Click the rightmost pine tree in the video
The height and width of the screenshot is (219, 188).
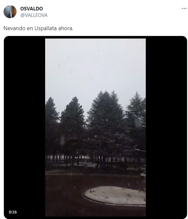(136, 123)
